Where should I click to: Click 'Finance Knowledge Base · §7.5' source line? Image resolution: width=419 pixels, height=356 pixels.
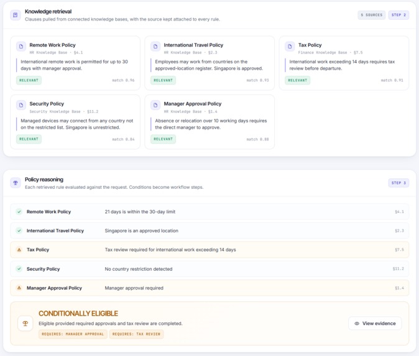click(x=330, y=53)
